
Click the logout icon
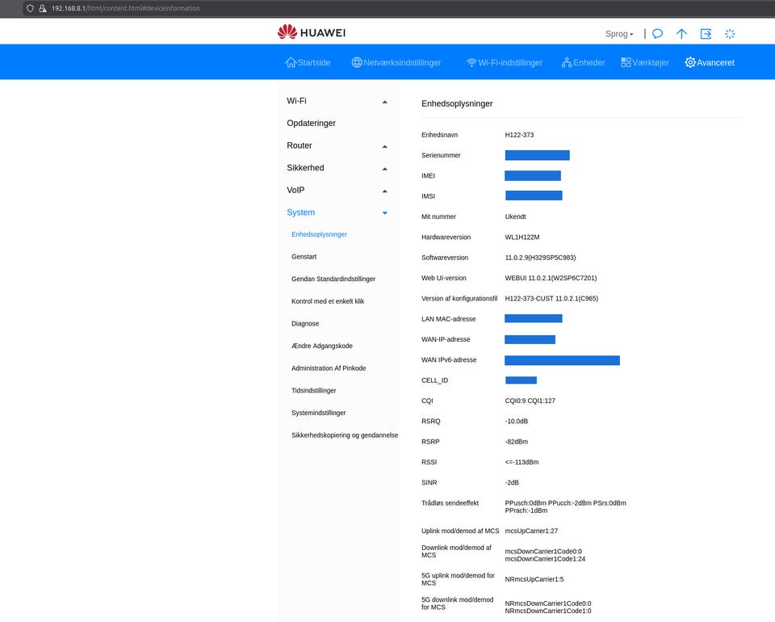(706, 34)
